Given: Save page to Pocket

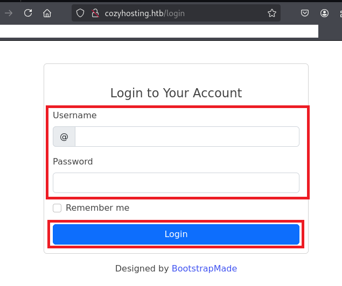Looking at the screenshot, I should coord(305,13).
